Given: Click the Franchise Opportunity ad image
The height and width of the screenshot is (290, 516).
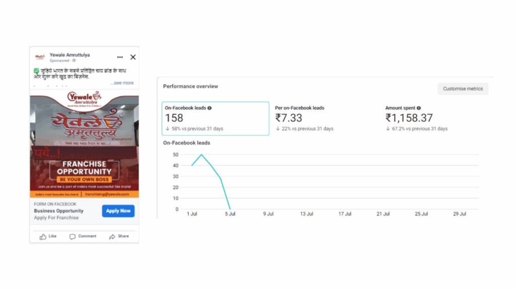Looking at the screenshot, I should tap(84, 146).
